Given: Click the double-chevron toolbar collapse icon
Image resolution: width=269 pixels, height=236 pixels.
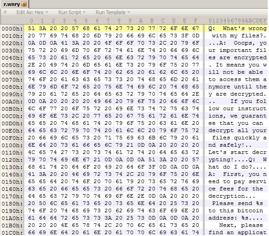Looking at the screenshot, I should point(5,12).
